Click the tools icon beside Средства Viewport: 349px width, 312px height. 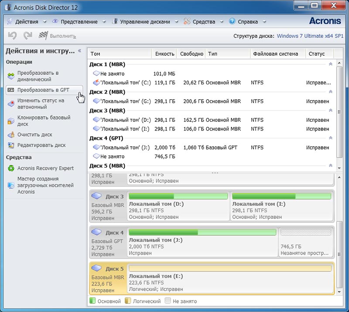[187, 21]
